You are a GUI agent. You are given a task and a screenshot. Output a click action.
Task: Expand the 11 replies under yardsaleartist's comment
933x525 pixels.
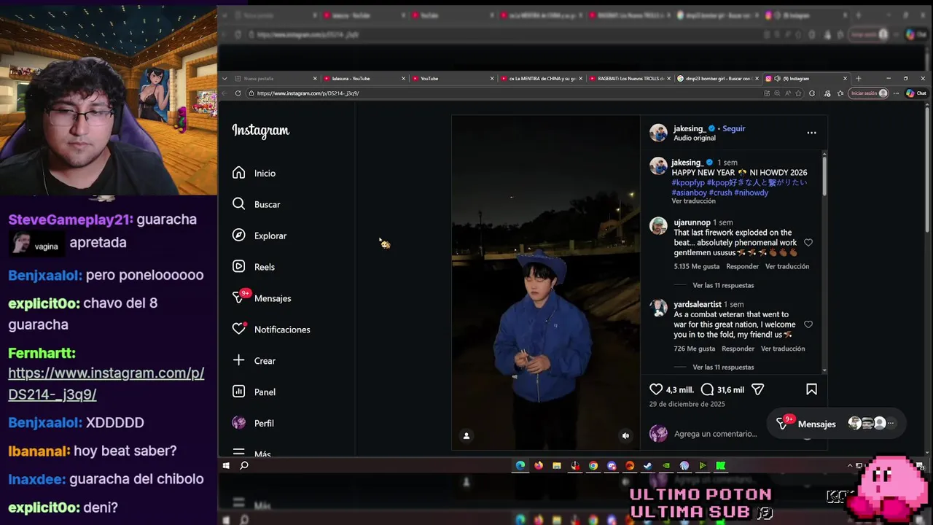point(723,367)
